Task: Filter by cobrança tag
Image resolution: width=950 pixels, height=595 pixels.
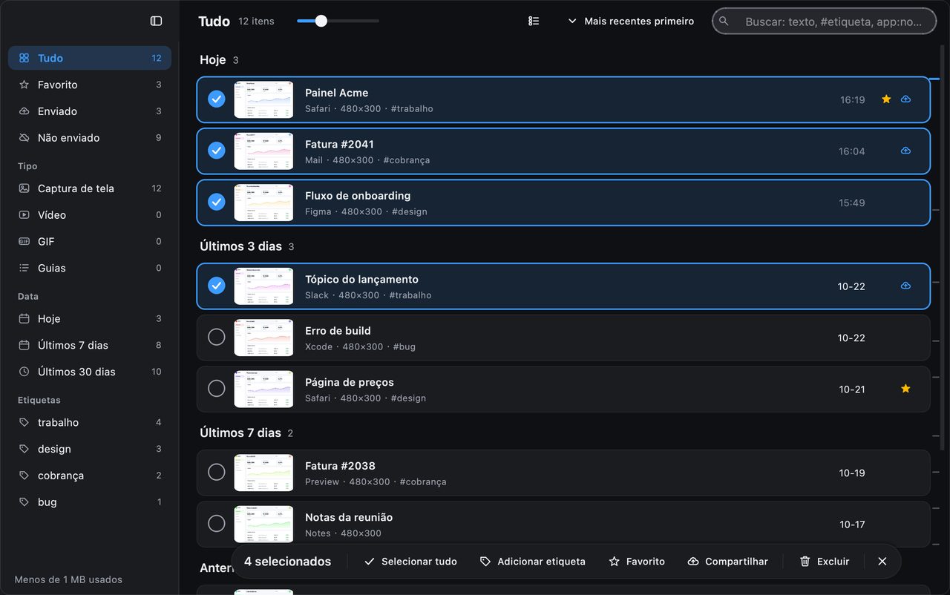Action: (90, 476)
